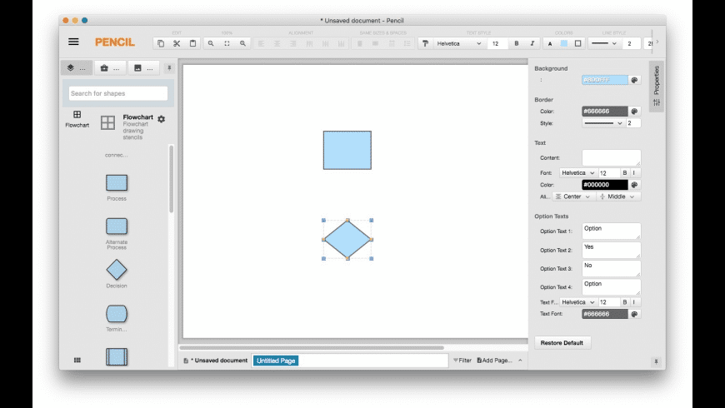Screen dimensions: 725x408
Task: Click the Align top icon
Action: 309,43
